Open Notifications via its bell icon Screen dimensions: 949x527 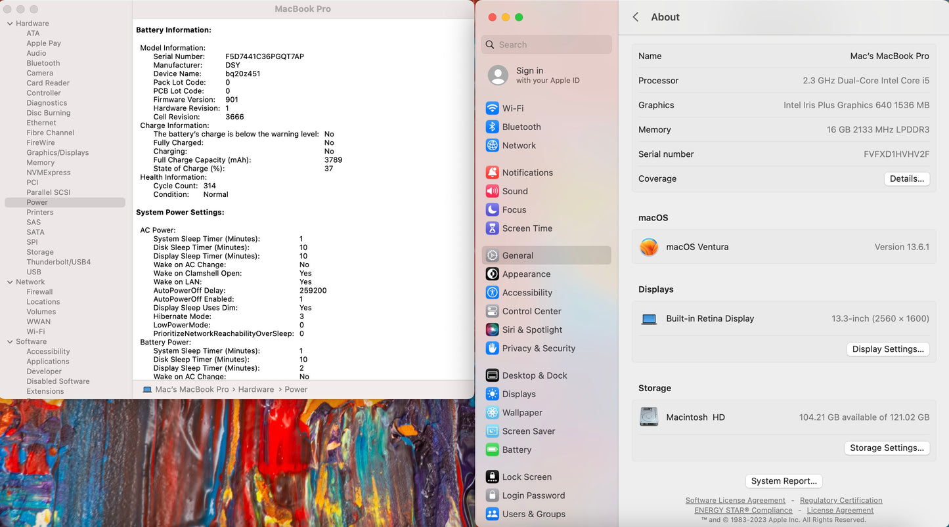pos(492,173)
